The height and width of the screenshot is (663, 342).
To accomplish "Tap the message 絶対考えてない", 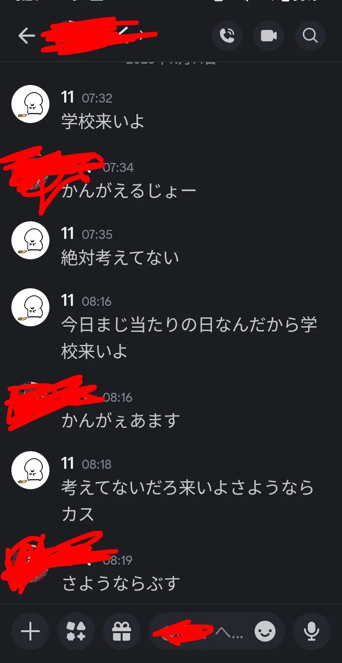I will coord(120,257).
